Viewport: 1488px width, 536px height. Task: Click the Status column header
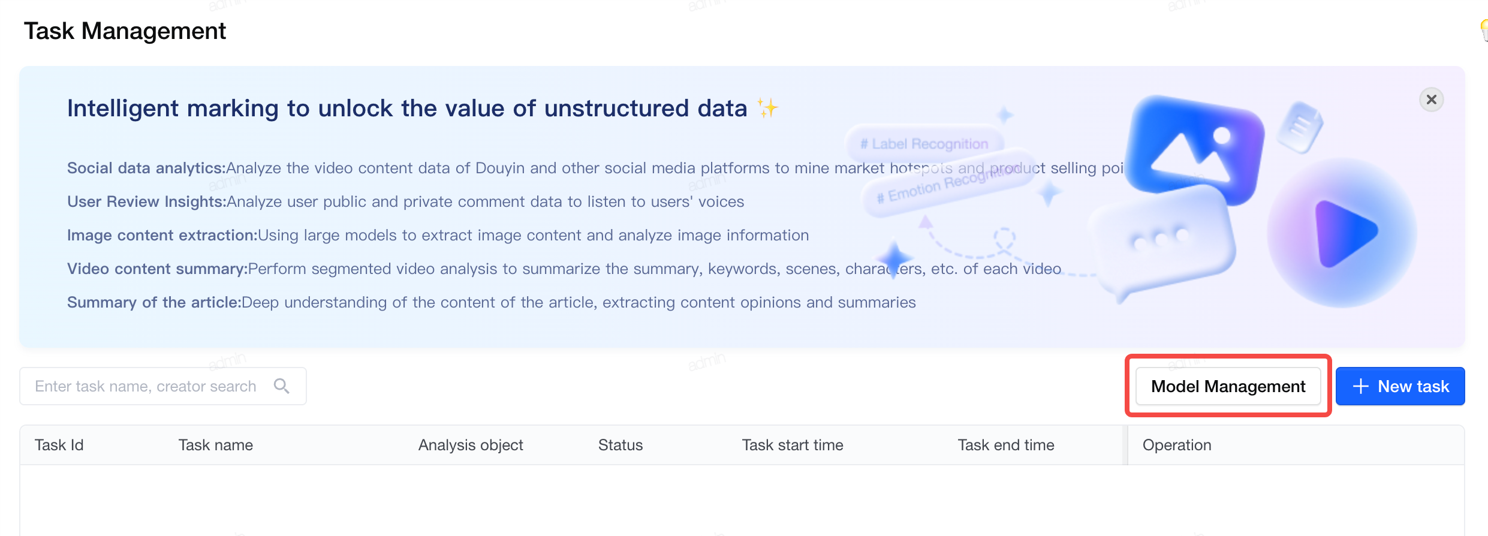(620, 445)
